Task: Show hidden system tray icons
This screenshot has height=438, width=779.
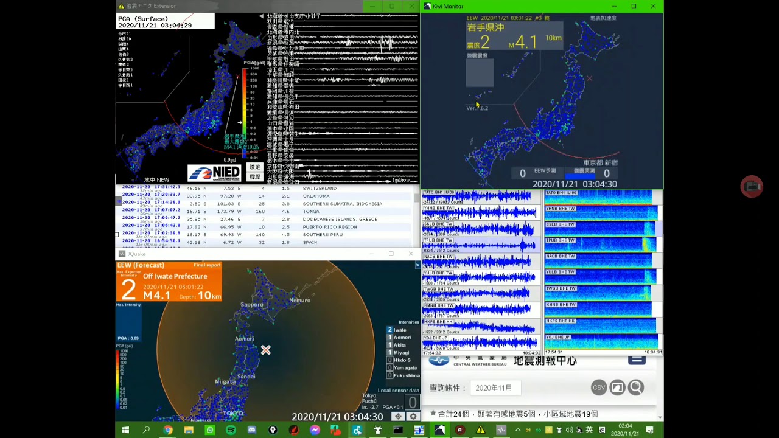Action: [518, 430]
